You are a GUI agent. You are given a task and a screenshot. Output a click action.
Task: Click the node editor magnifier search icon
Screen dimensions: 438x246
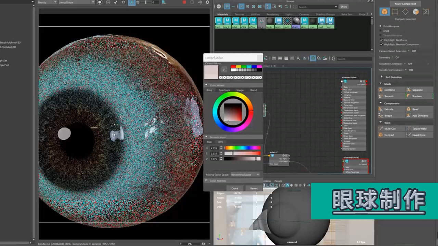point(298,58)
